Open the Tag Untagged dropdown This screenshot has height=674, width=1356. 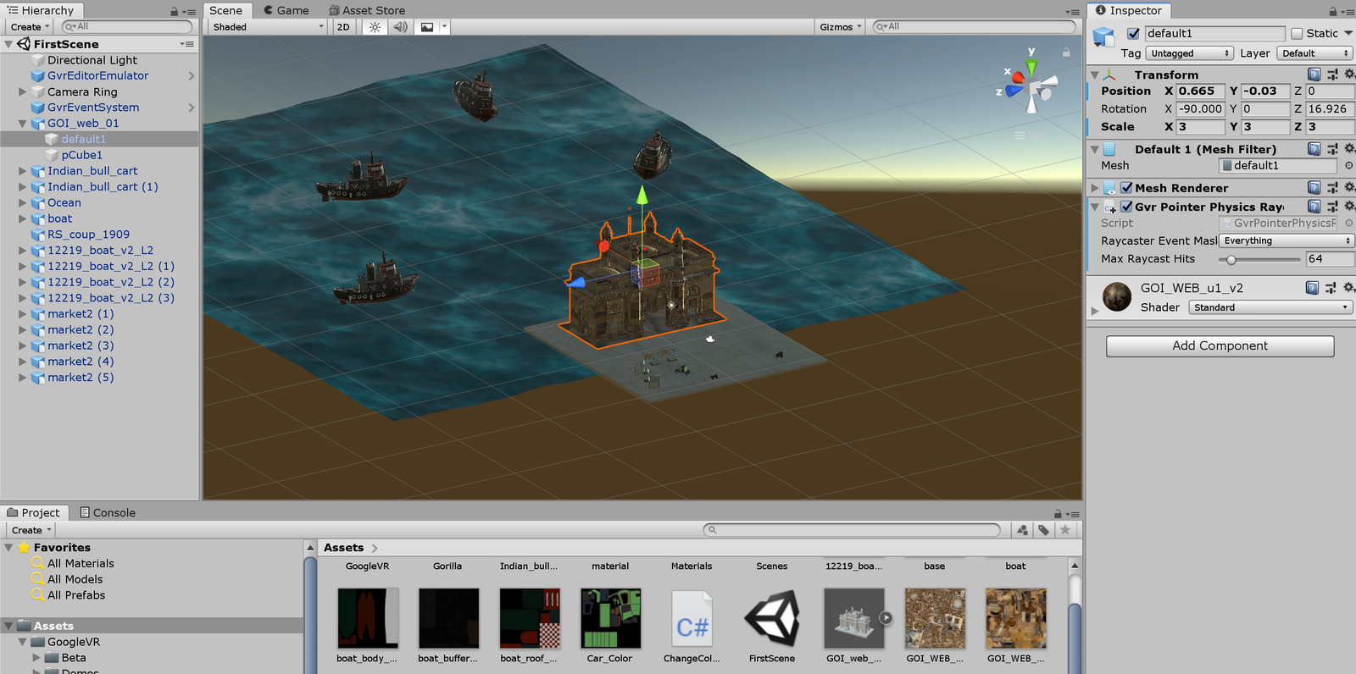[x=1190, y=53]
